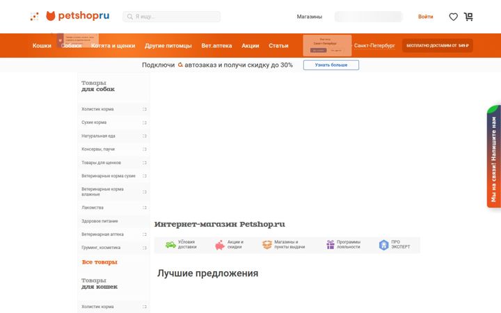Click the orange box stores icon
The width and height of the screenshot is (501, 313).
click(x=267, y=245)
